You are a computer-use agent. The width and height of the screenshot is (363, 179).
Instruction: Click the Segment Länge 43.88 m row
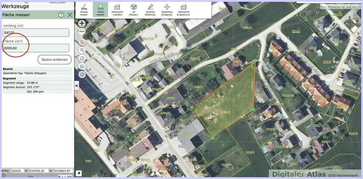click(x=37, y=83)
